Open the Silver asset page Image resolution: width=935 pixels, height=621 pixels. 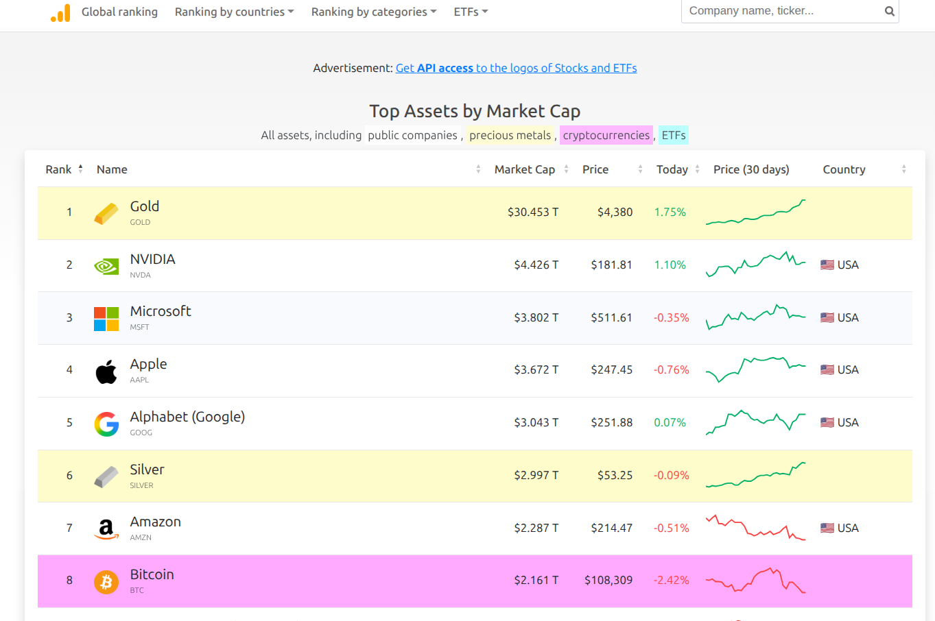pos(147,470)
